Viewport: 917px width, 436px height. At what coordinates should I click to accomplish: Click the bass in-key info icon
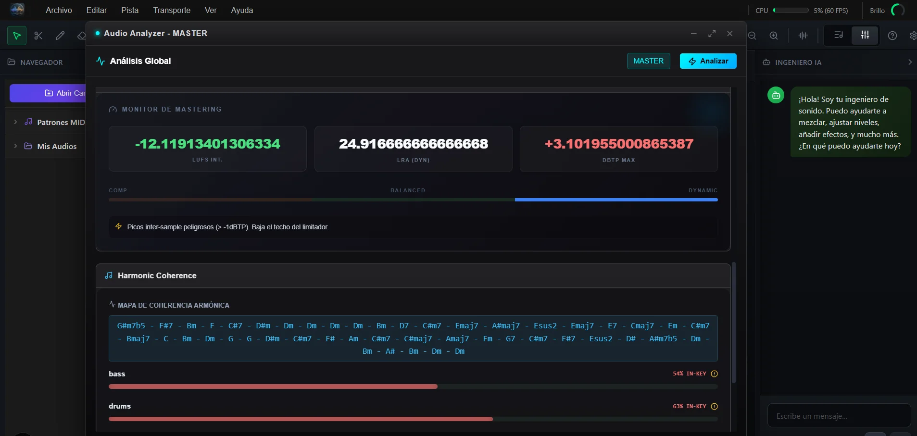click(x=714, y=374)
